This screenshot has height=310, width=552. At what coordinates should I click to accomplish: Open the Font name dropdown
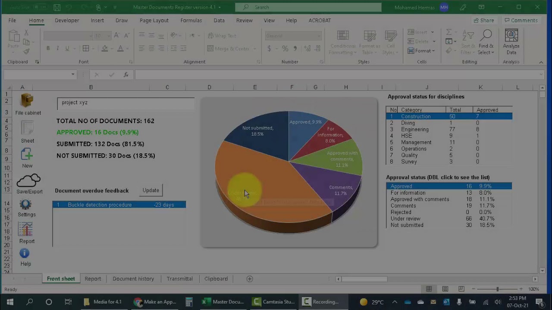[x=90, y=36]
